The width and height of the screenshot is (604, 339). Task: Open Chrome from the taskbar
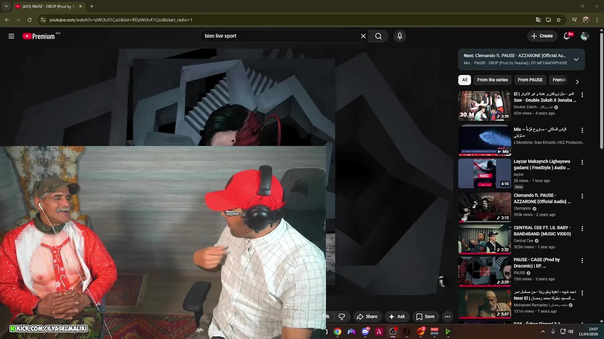pos(337,331)
